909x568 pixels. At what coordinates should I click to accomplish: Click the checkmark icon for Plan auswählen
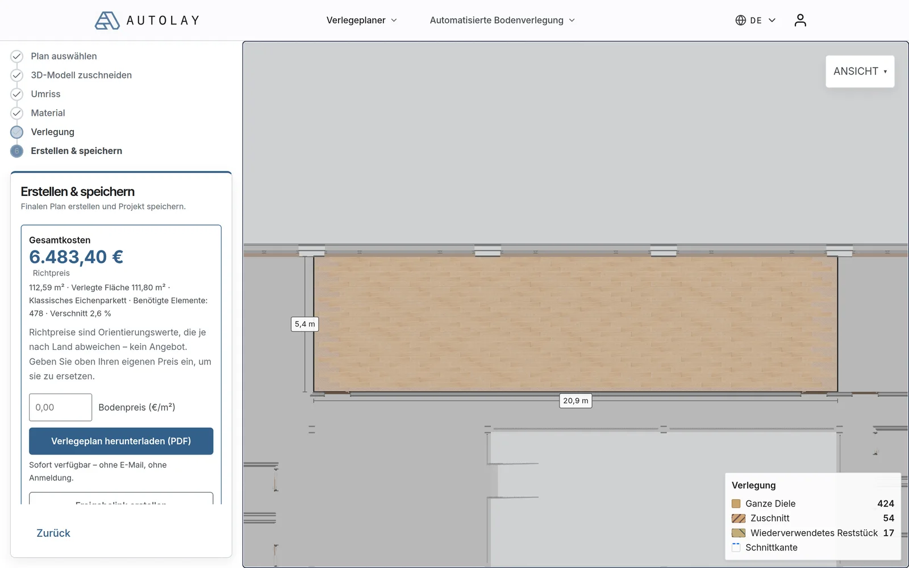(17, 56)
